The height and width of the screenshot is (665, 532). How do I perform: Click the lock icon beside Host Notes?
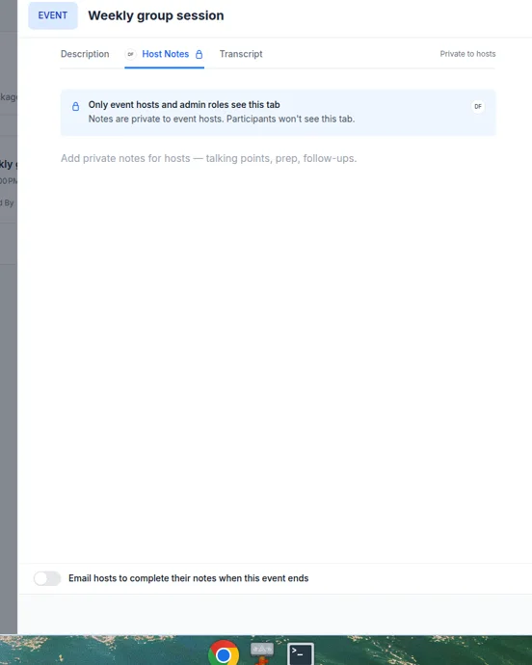coord(199,54)
